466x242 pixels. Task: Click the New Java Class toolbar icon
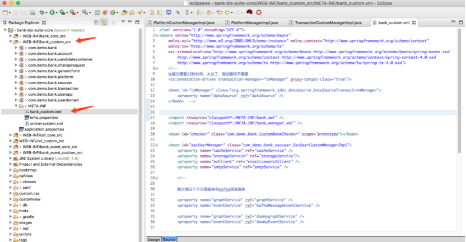click(113, 11)
